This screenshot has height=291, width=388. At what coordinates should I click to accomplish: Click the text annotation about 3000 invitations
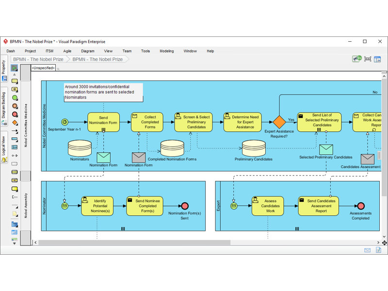(103, 92)
